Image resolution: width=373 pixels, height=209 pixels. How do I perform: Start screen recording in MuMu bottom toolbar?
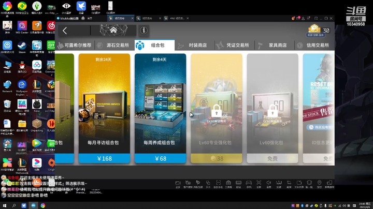point(178,183)
